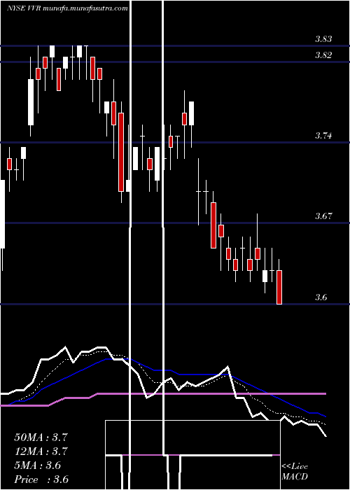Click the Price : 3.6 readout

tap(41, 479)
